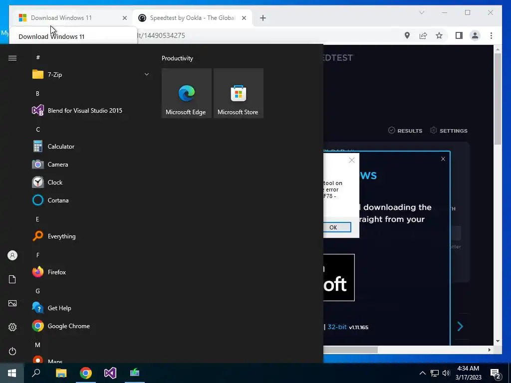Screen dimensions: 511x383
Task: Click the Windows Start button
Action: [x=12, y=373]
